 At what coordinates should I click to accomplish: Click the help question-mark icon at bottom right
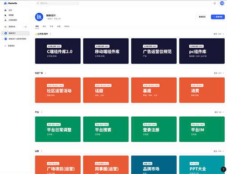223,169
